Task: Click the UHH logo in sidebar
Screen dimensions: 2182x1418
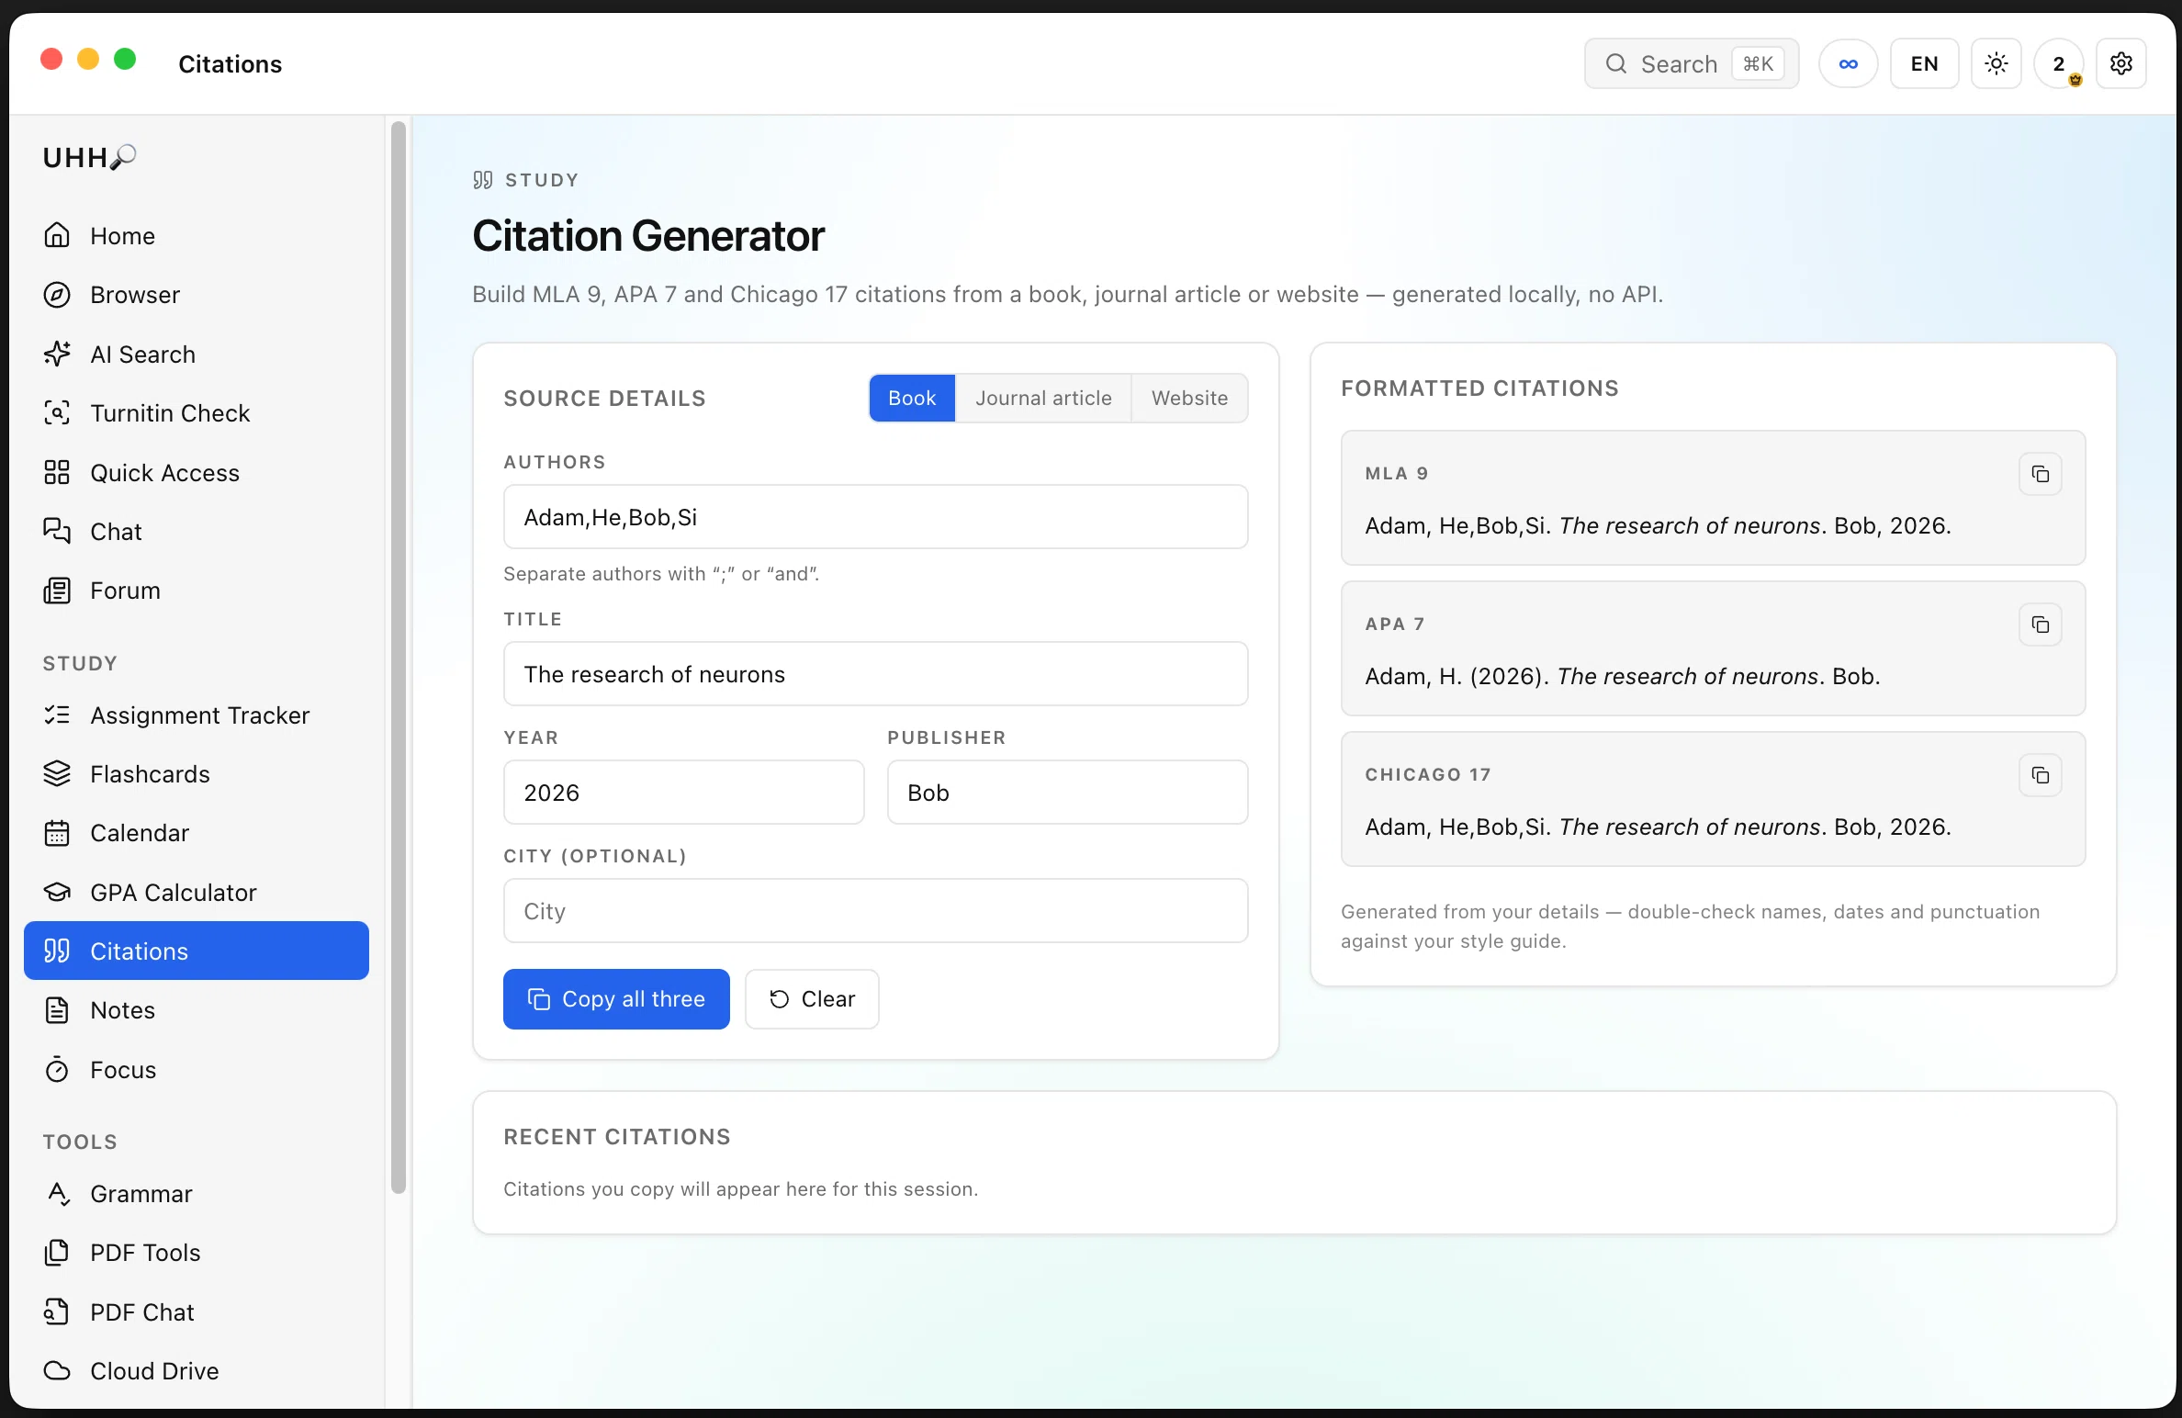Action: click(x=89, y=158)
